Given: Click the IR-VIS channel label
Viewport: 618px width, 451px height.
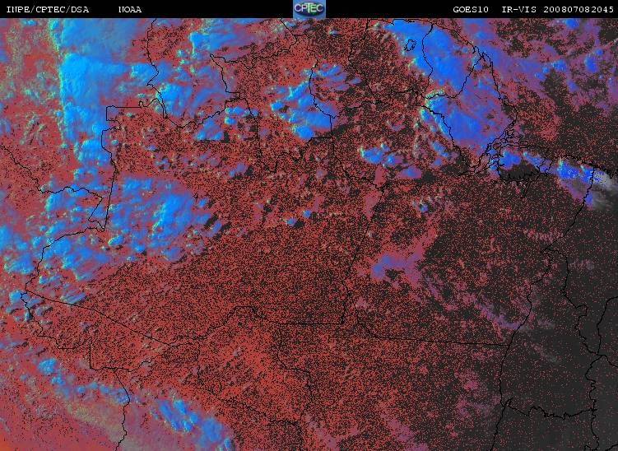Looking at the screenshot, I should [519, 10].
